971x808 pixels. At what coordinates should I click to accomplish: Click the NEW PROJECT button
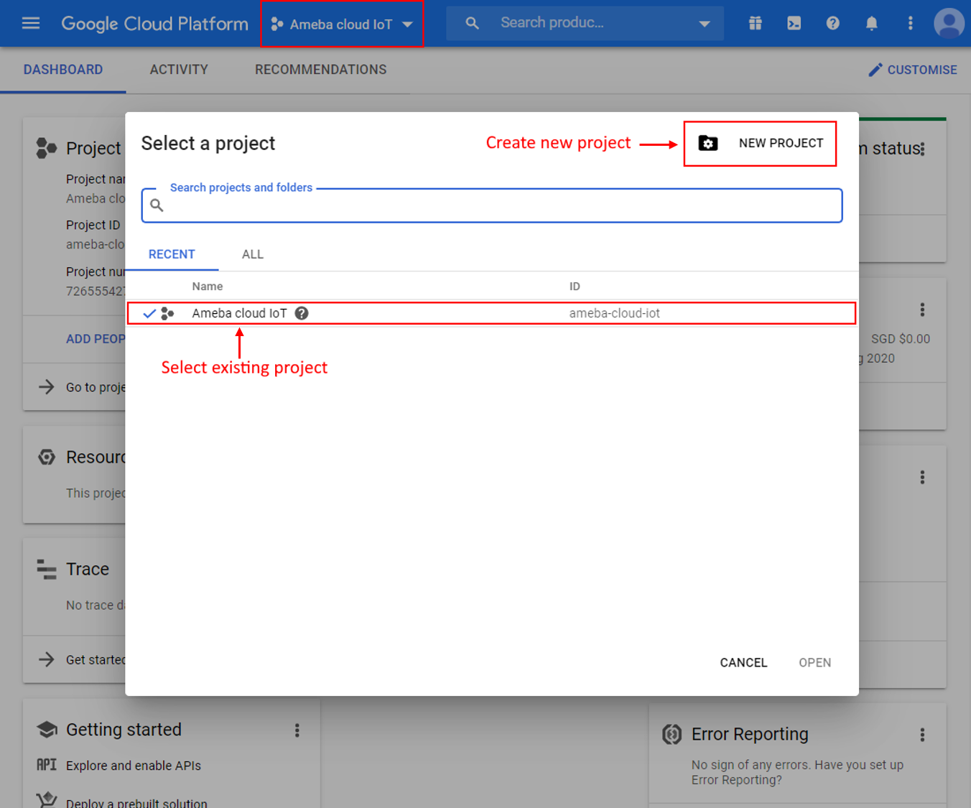tap(760, 144)
